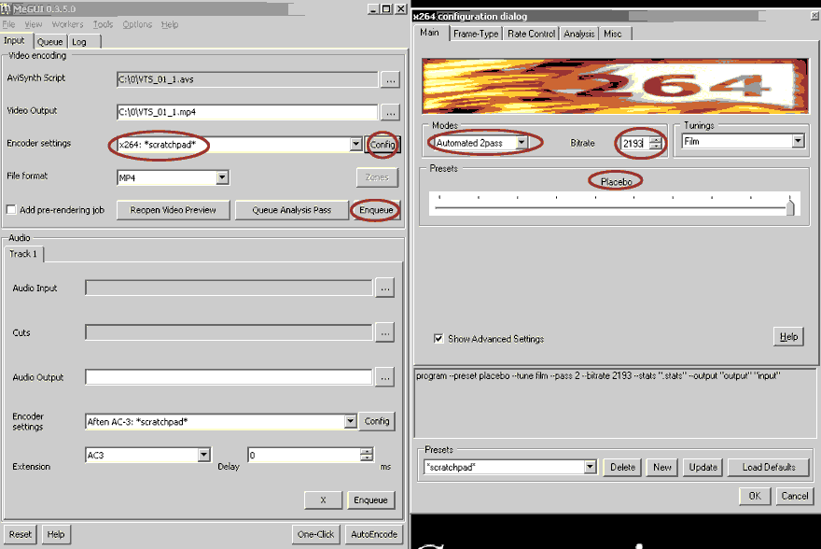Expand the AC3 Extension dropdown

(x=204, y=455)
